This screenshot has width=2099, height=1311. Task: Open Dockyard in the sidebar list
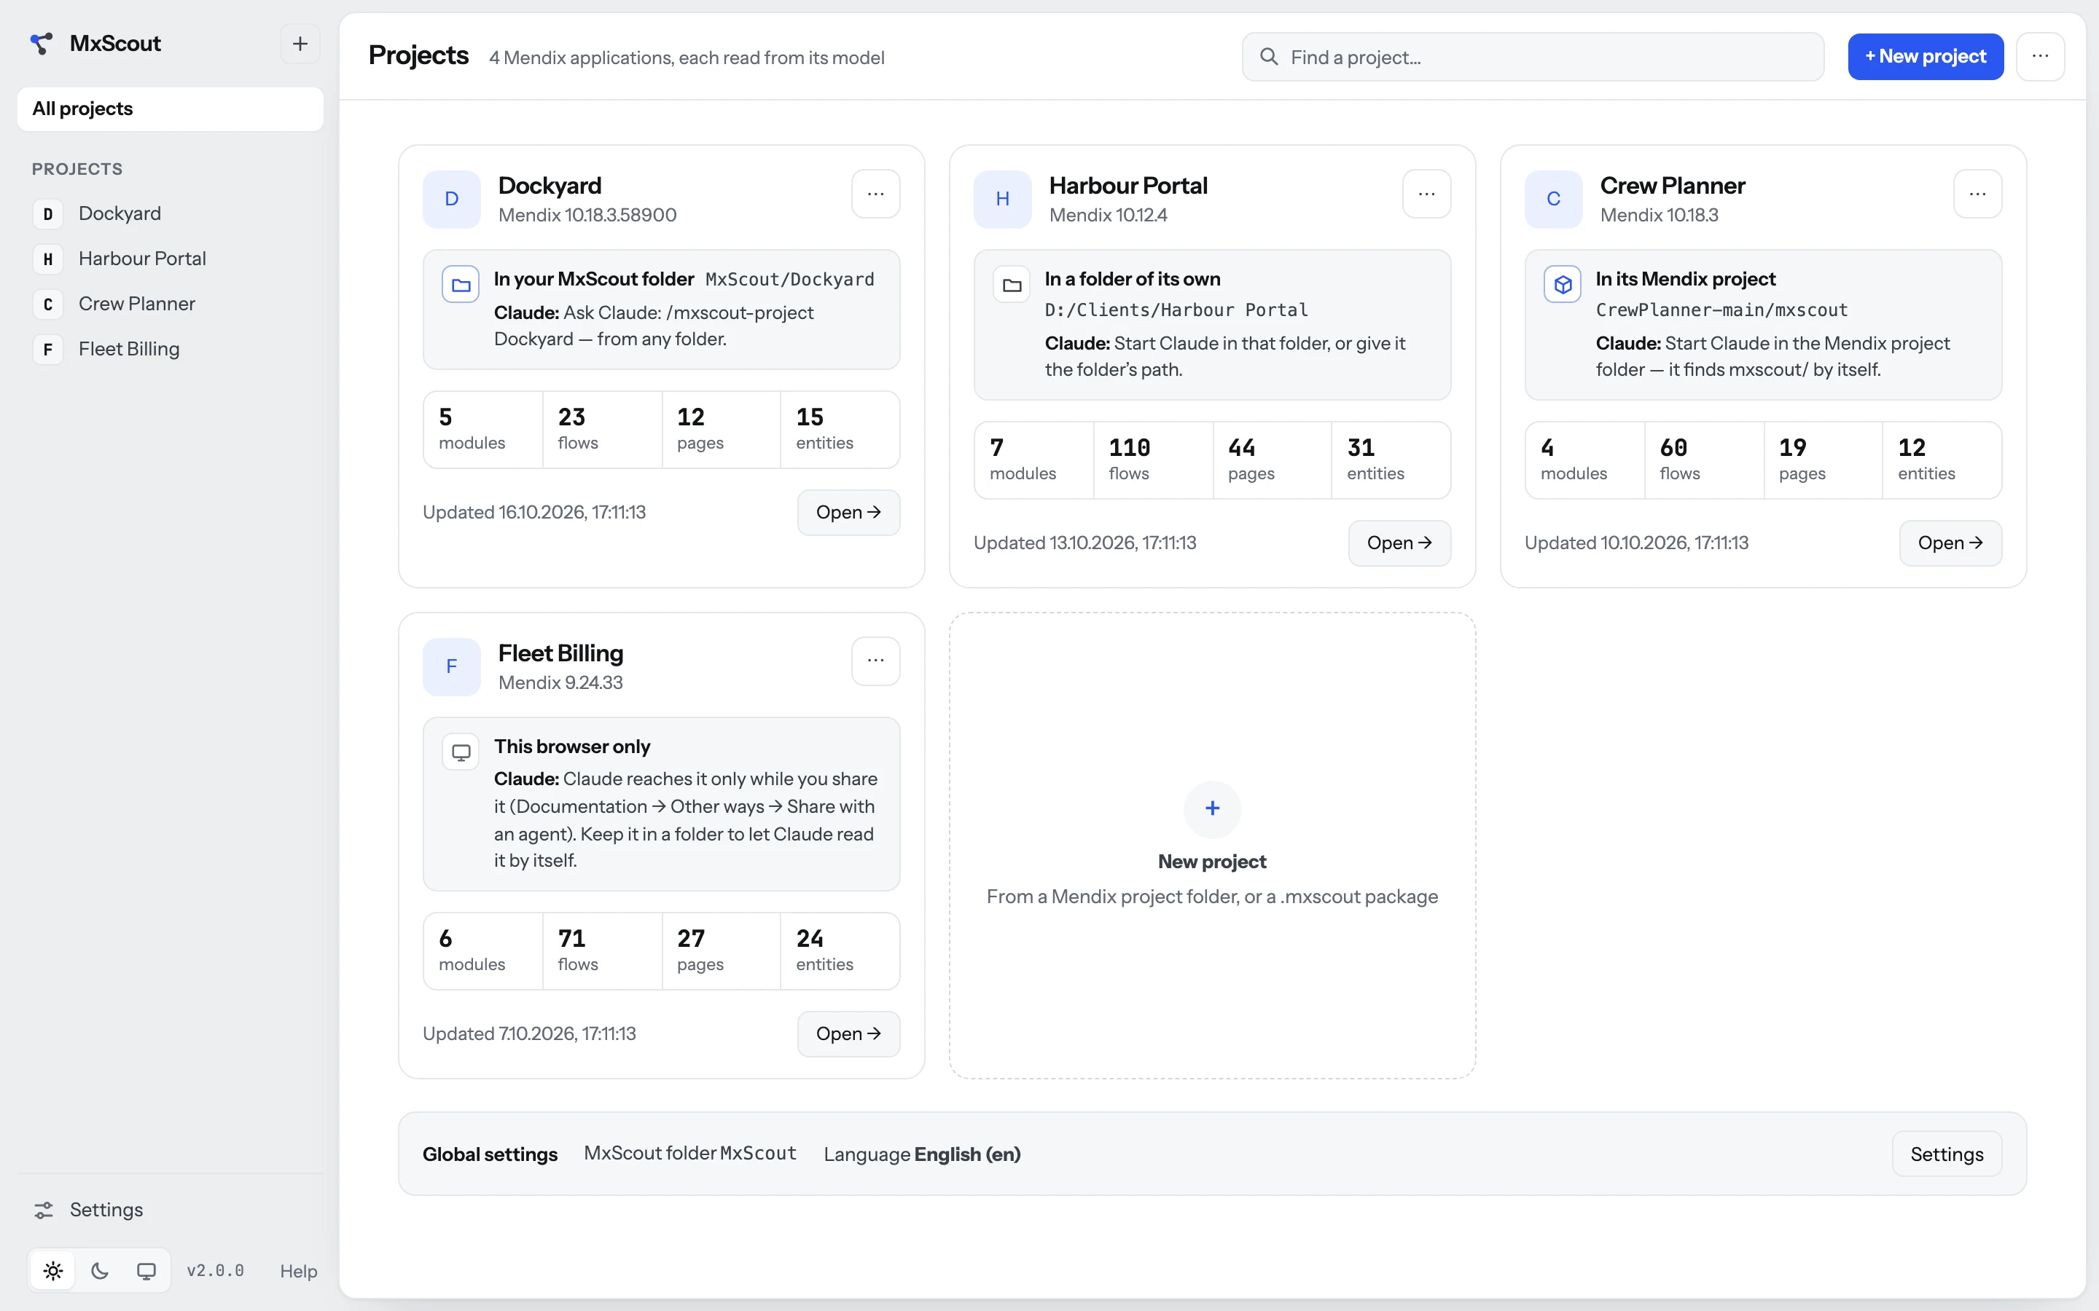coord(170,213)
